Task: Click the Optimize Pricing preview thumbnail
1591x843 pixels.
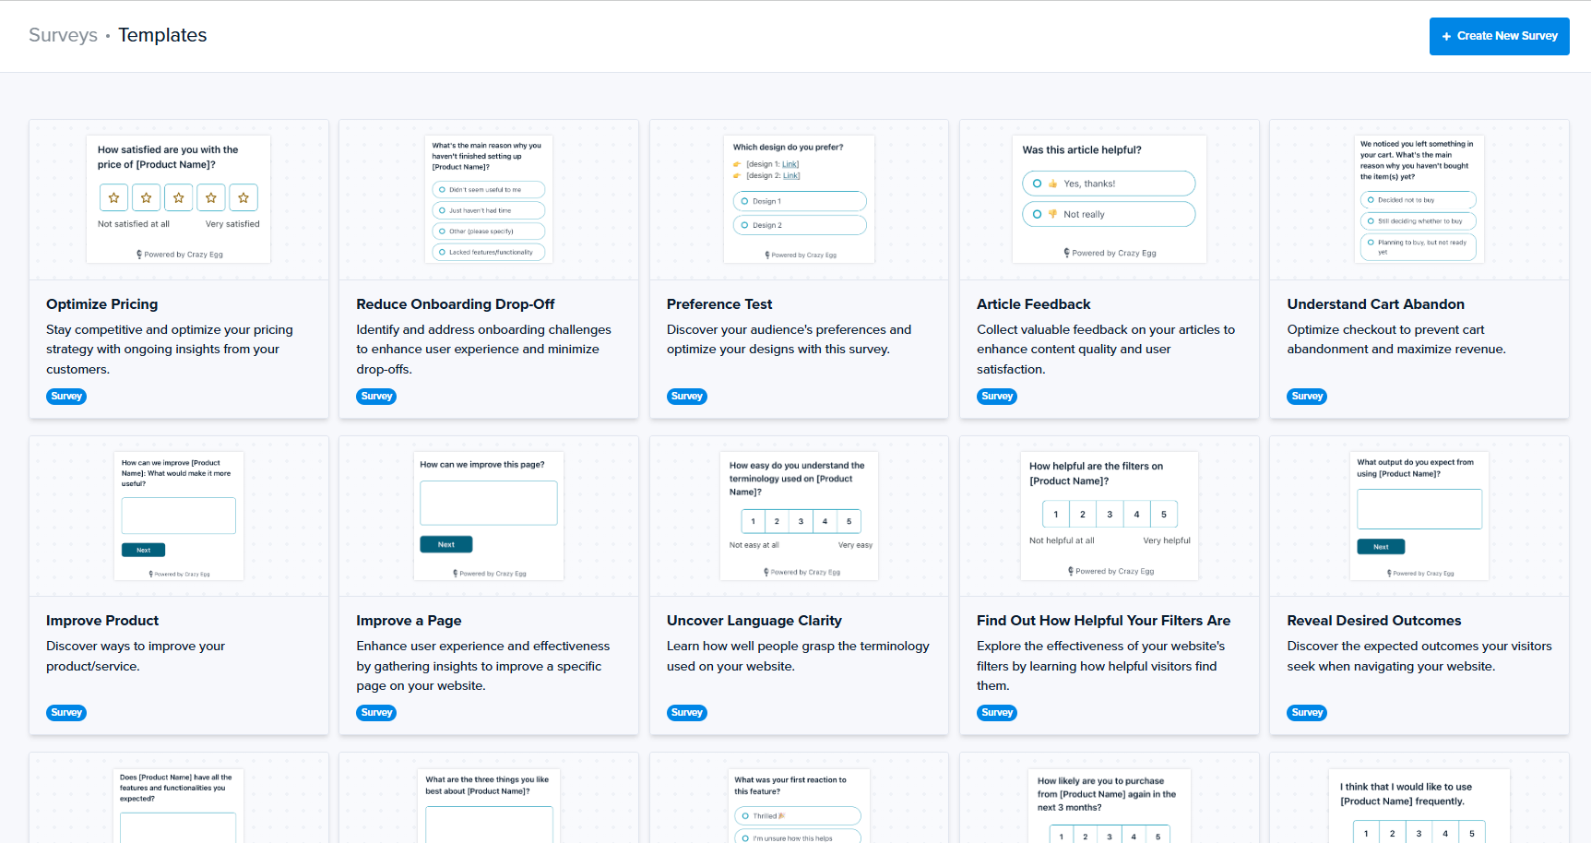Action: pos(179,199)
